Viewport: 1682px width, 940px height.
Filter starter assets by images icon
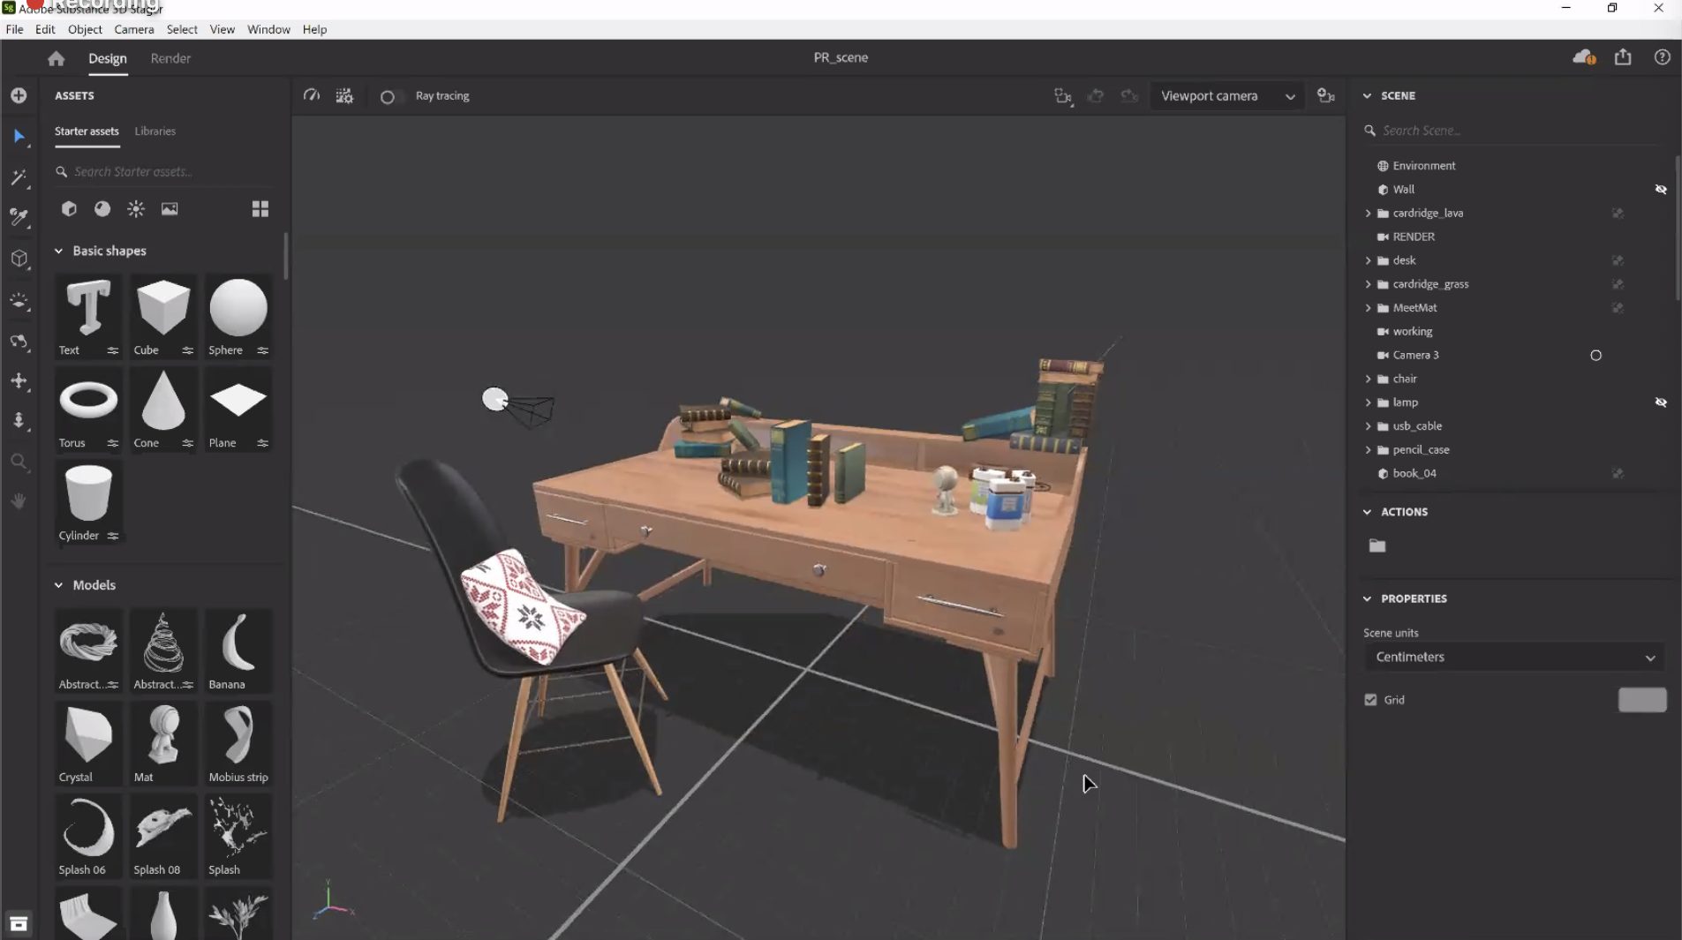pos(170,209)
